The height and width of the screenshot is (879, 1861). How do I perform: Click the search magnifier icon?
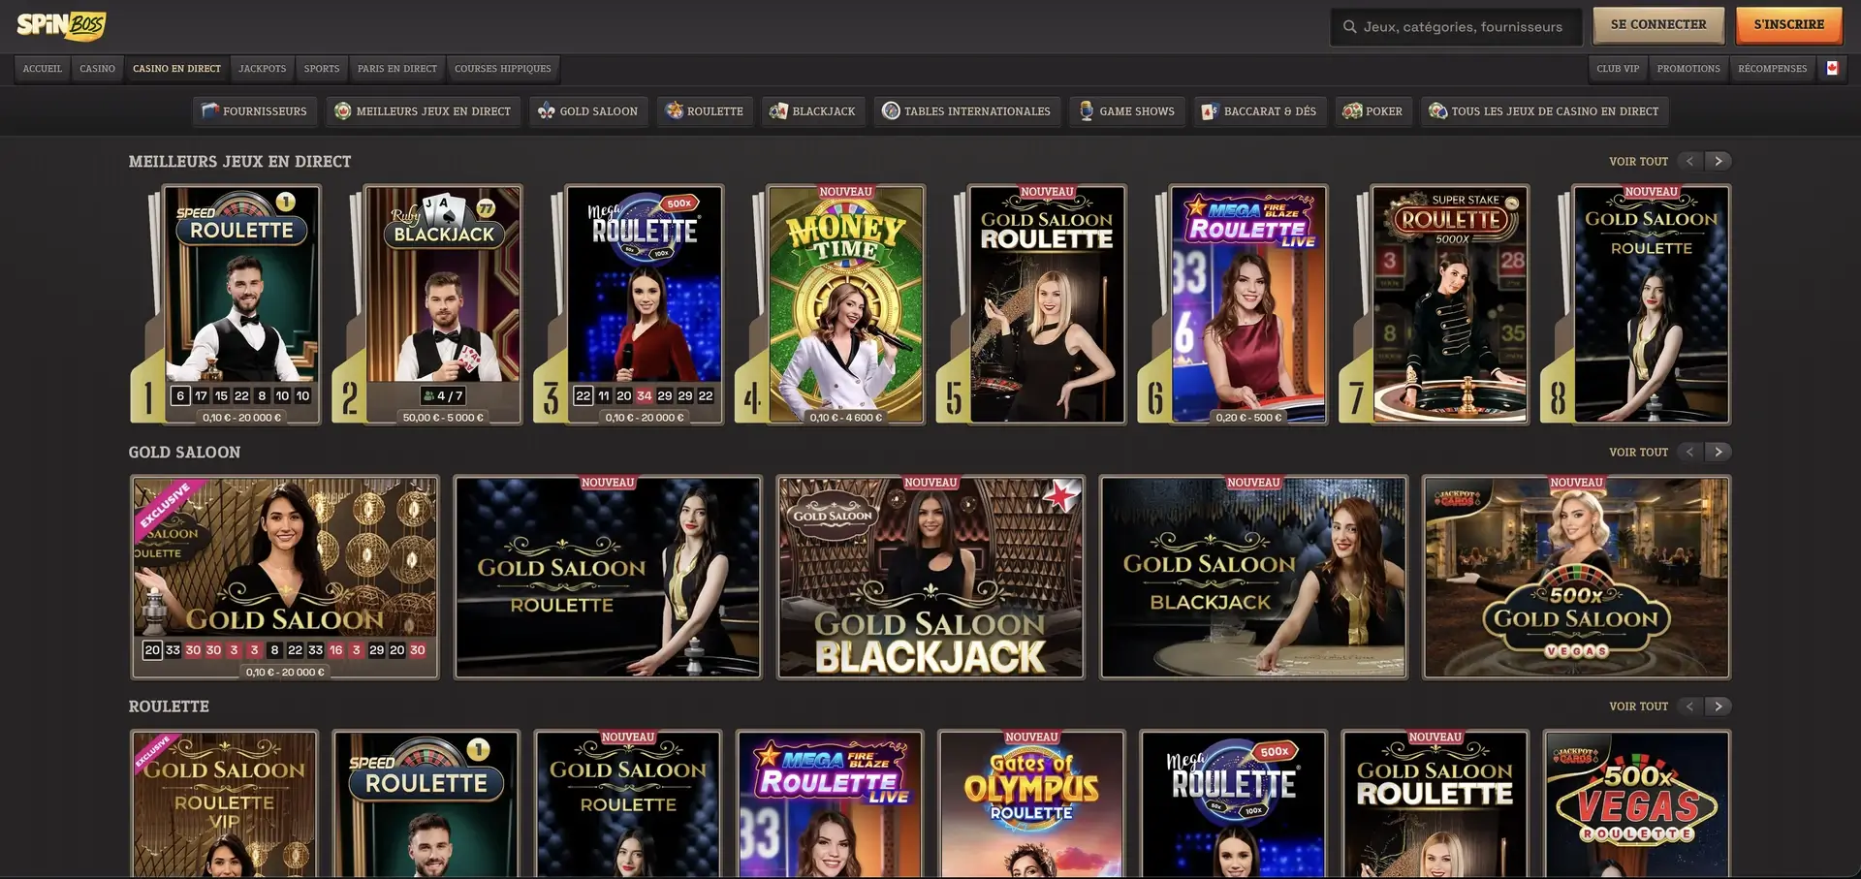(1349, 27)
